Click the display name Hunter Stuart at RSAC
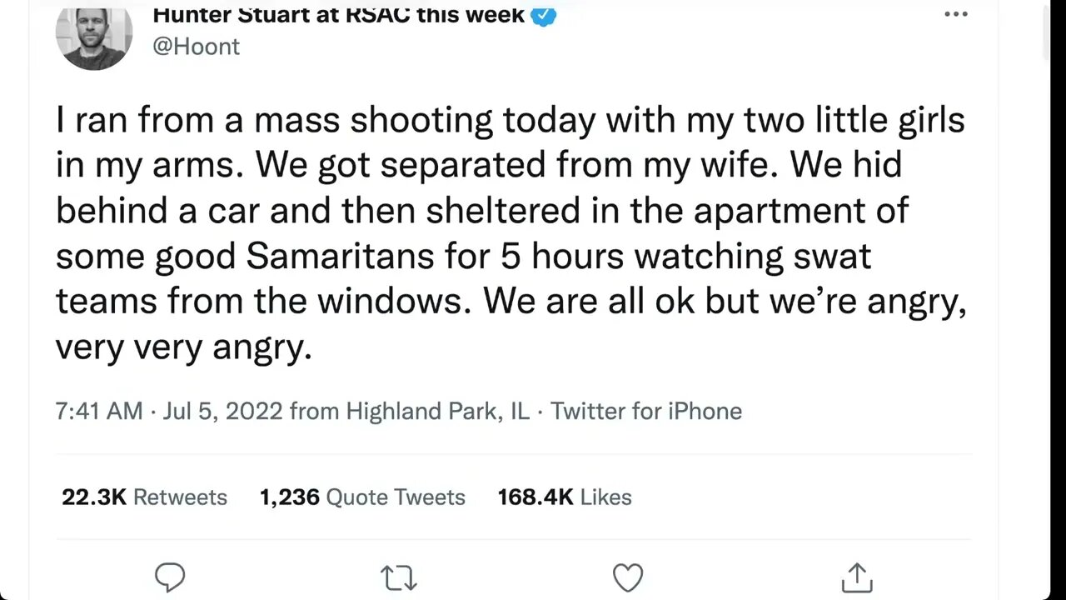Image resolution: width=1066 pixels, height=600 pixels. point(338,14)
